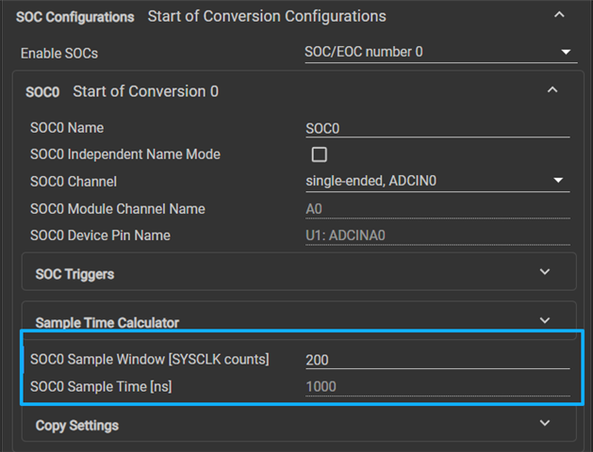593x452 pixels.
Task: Collapse the SOC Configurations section chevron
Action: tap(559, 15)
